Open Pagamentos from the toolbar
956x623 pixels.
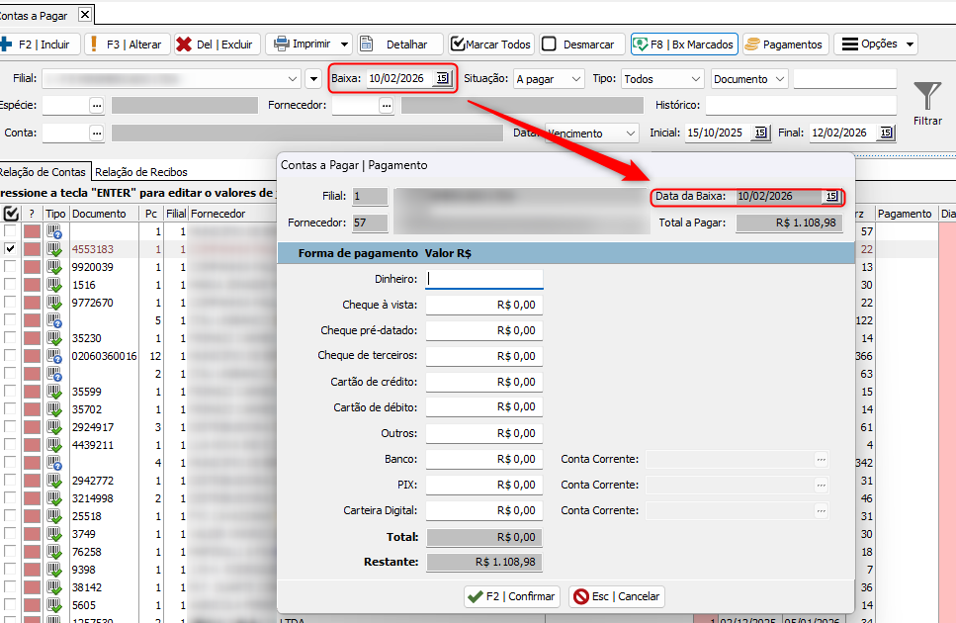tap(784, 44)
